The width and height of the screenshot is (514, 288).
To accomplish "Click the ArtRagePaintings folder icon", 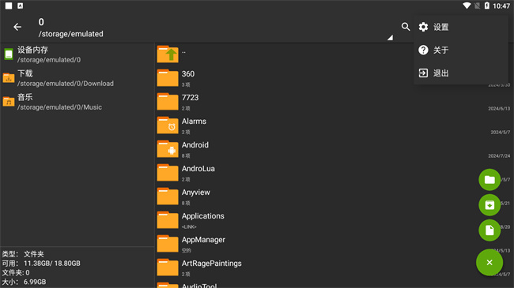I will point(168,267).
